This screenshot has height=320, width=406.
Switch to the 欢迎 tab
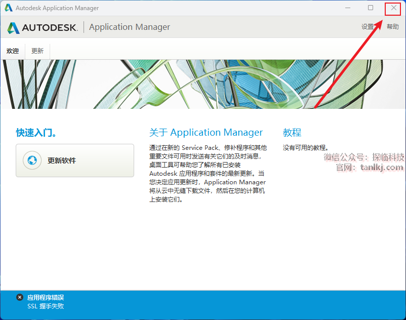click(13, 51)
